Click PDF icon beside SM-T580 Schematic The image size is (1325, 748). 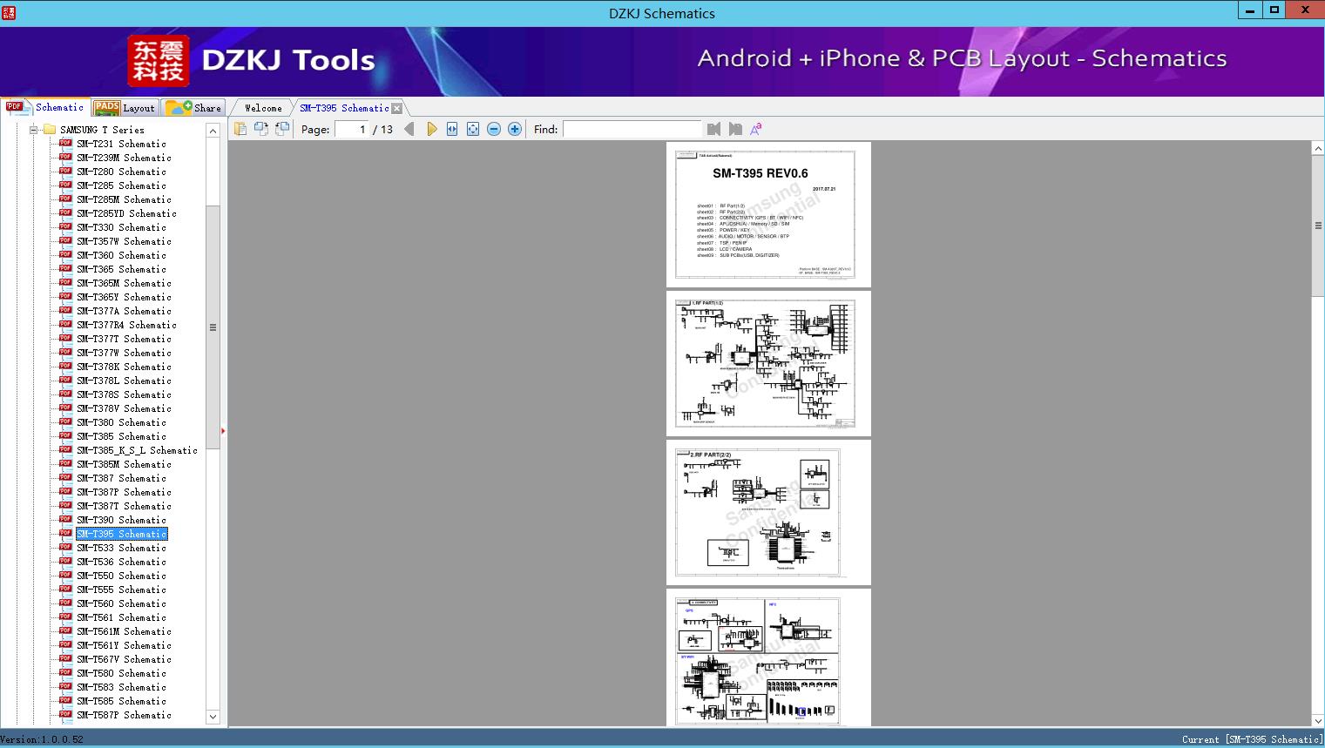pos(65,672)
